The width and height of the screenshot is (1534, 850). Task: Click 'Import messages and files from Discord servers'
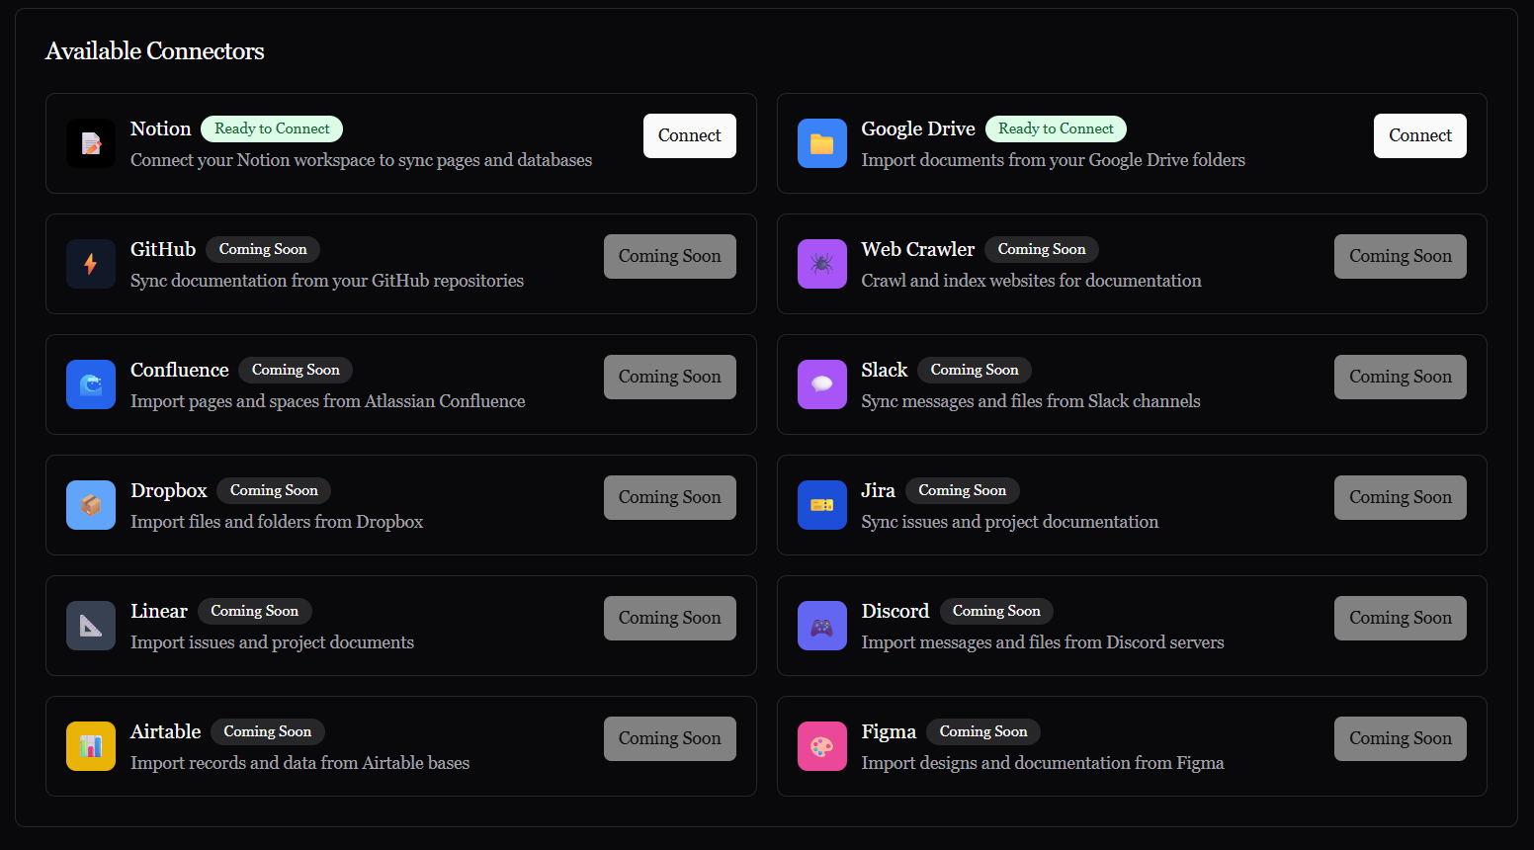tap(1043, 642)
